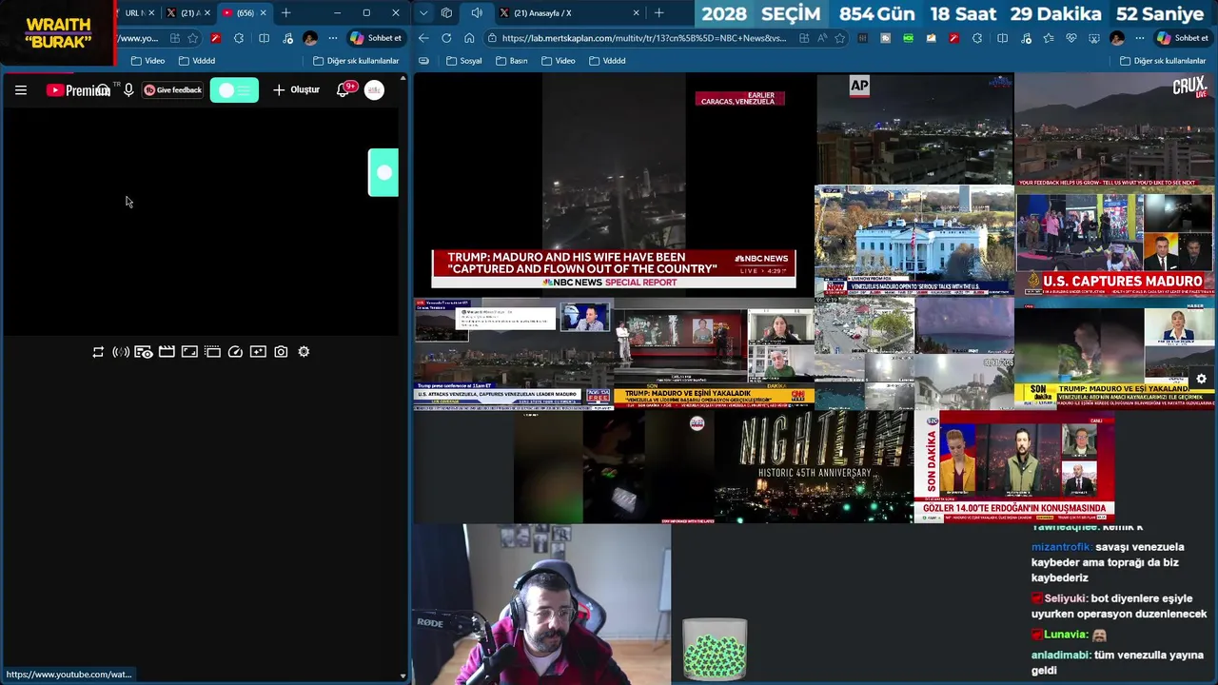Screen dimensions: 1218x685
Task: Click video filters sparkle icon below player
Action: tap(258, 352)
